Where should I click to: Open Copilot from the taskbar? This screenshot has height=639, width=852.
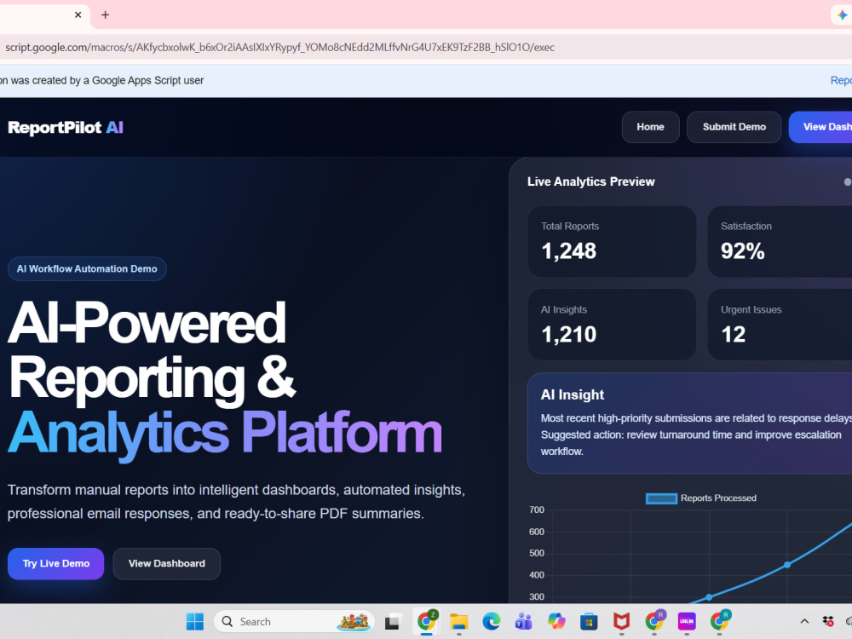click(556, 622)
